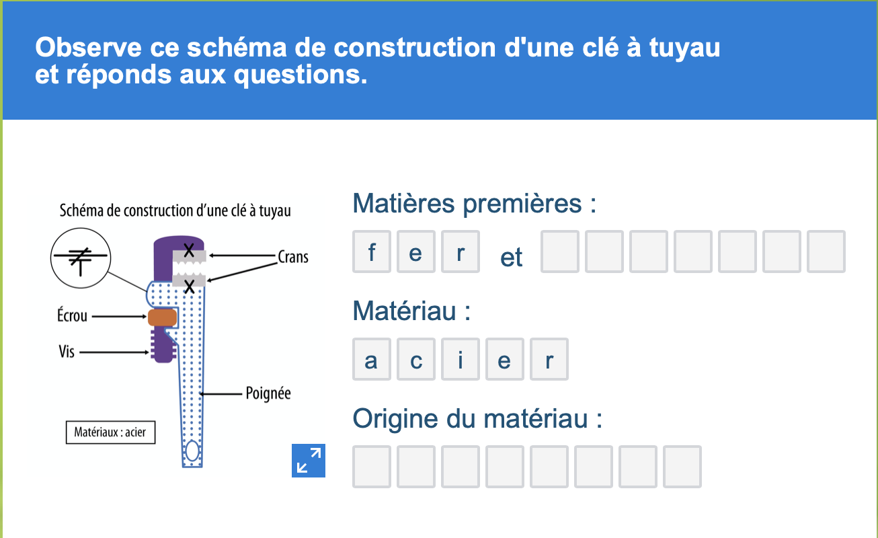Image resolution: width=878 pixels, height=538 pixels.
Task: Select the "c" letter box in "acier"
Action: click(x=416, y=359)
